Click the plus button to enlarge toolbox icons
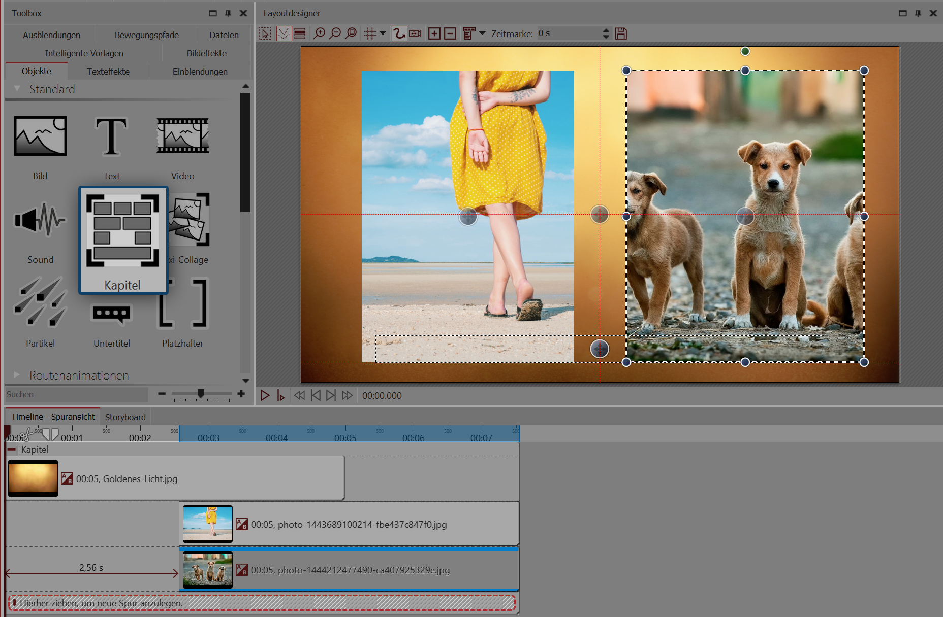 tap(241, 394)
